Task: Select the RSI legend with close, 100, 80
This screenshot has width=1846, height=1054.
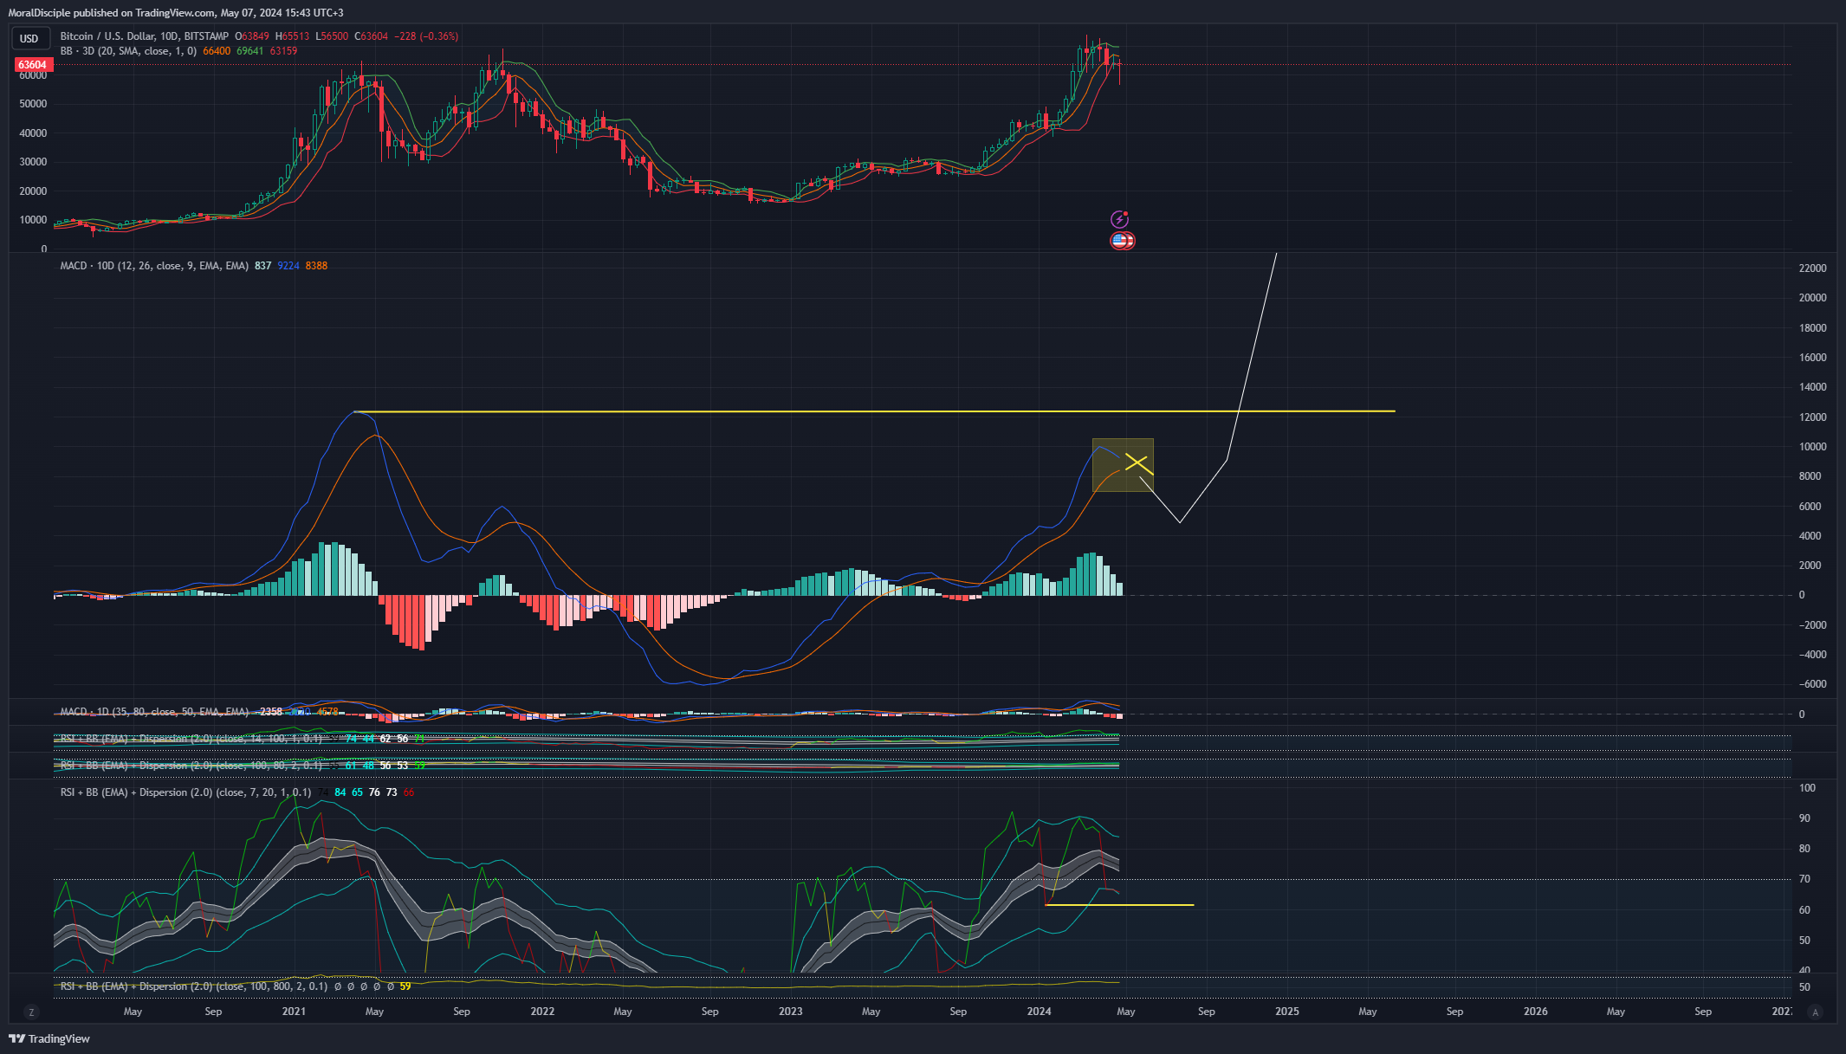Action: (191, 766)
